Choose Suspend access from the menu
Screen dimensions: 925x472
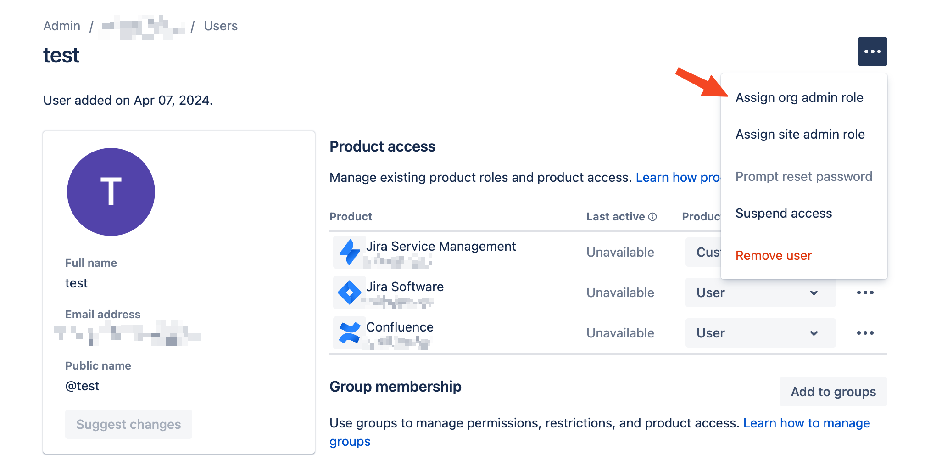(783, 214)
